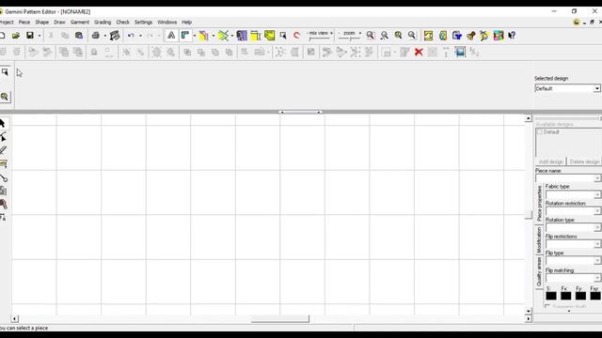Screen dimensions: 602x338
Task: Open the Check menu
Action: 123,23
